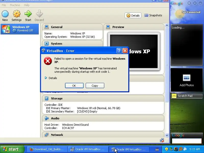
Task: Click the 'ICH AC97' controller value
Action: pos(68,128)
